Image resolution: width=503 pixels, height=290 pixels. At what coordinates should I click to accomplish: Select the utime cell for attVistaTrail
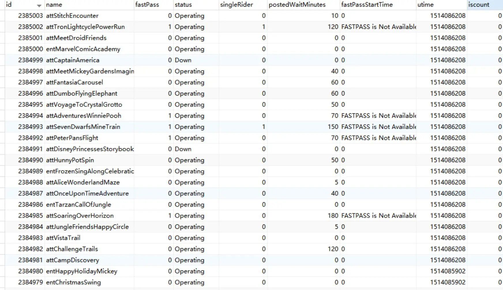[x=442, y=238]
